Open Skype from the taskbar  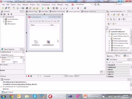pyautogui.click(x=35, y=97)
